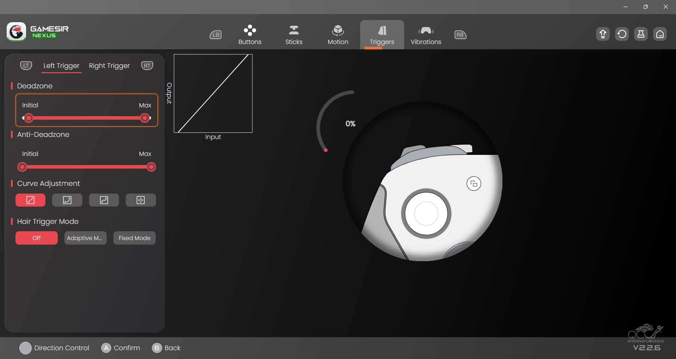Viewport: 676px width, 359px height.
Task: Click the overlapping squares icon on controller
Action: (474, 184)
